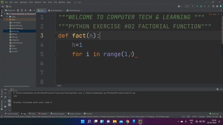Click the fact() breadcrumb below the editor
The image size is (223, 125).
click(x=59, y=86)
